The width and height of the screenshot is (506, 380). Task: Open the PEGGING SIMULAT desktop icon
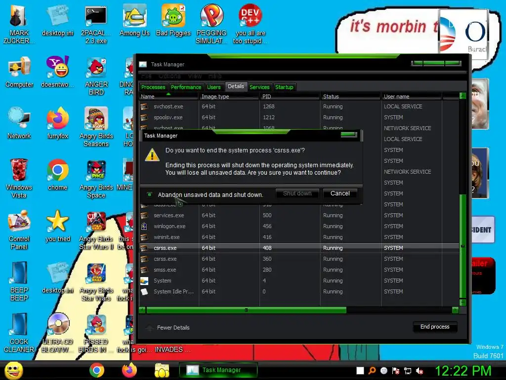click(211, 24)
